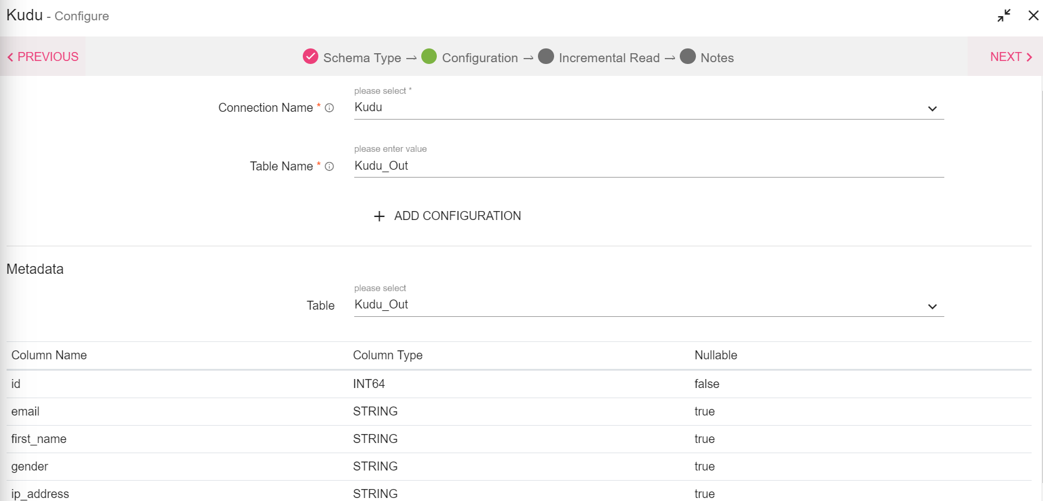Click the Schema Type checkmark step icon

311,57
